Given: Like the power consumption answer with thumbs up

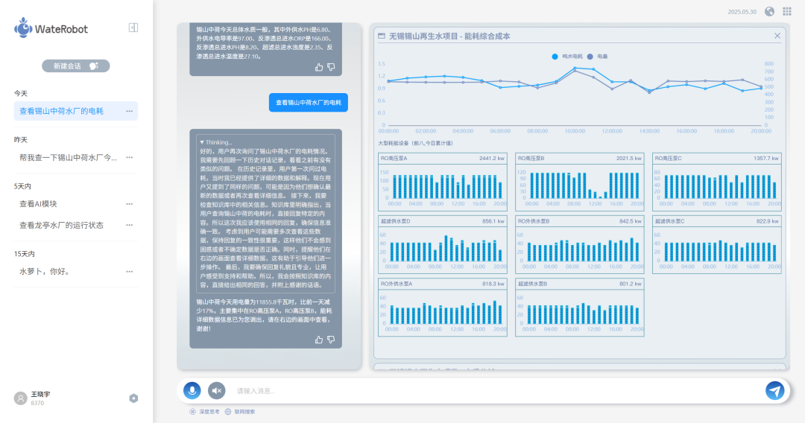Looking at the screenshot, I should point(319,340).
